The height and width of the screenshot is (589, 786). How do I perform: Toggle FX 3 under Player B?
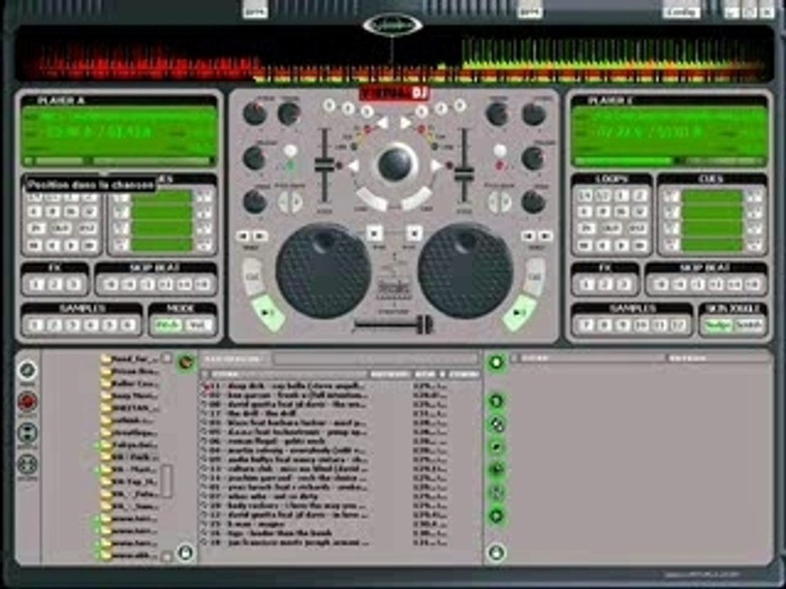point(625,285)
